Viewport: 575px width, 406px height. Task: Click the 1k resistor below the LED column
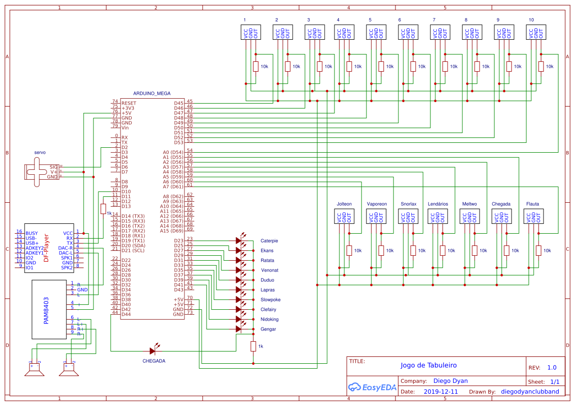[253, 346]
